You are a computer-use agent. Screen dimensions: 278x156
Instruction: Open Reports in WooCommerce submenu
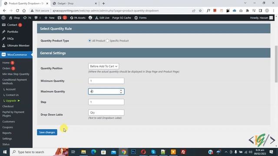point(7,133)
